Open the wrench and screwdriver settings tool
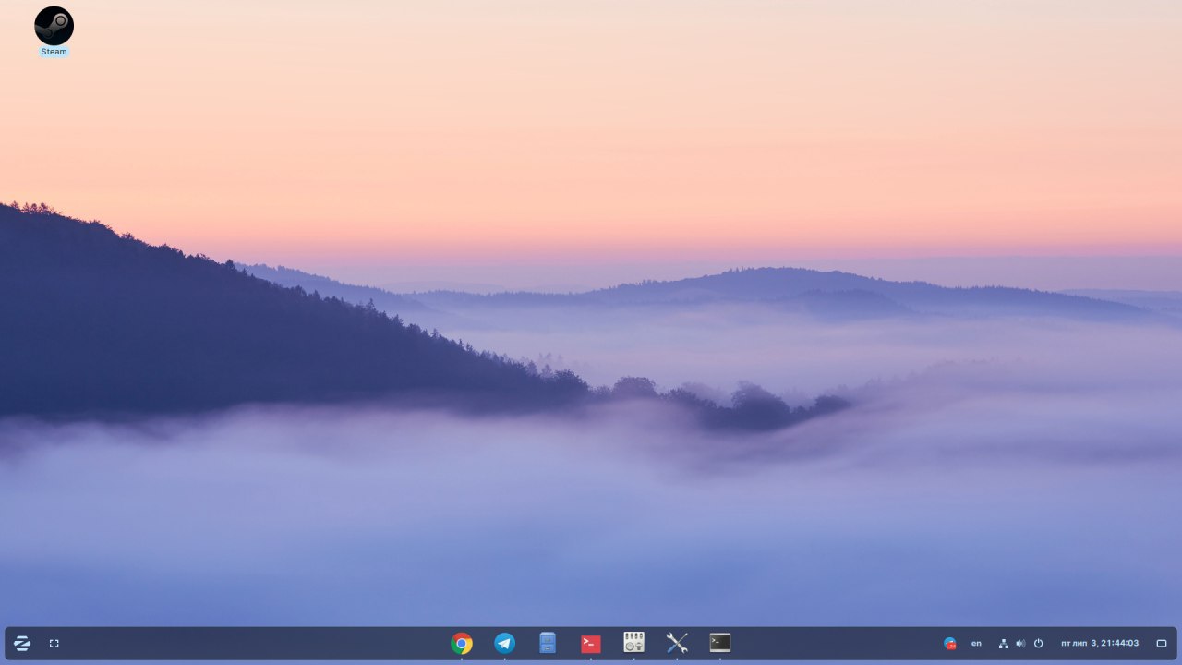Screen dimensions: 1182x665 click(x=677, y=643)
